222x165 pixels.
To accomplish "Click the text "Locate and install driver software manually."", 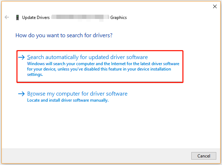I will pos(68,100).
